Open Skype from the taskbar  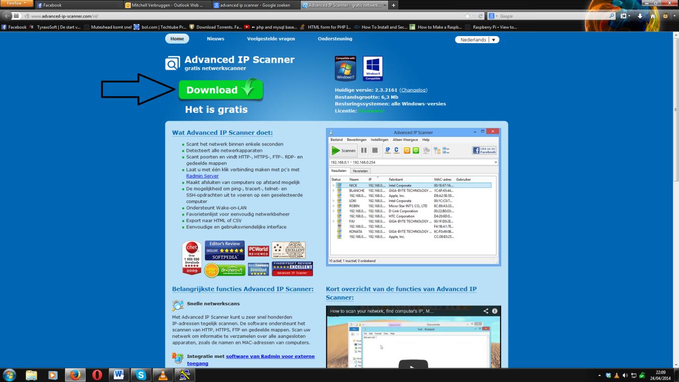[x=141, y=375]
